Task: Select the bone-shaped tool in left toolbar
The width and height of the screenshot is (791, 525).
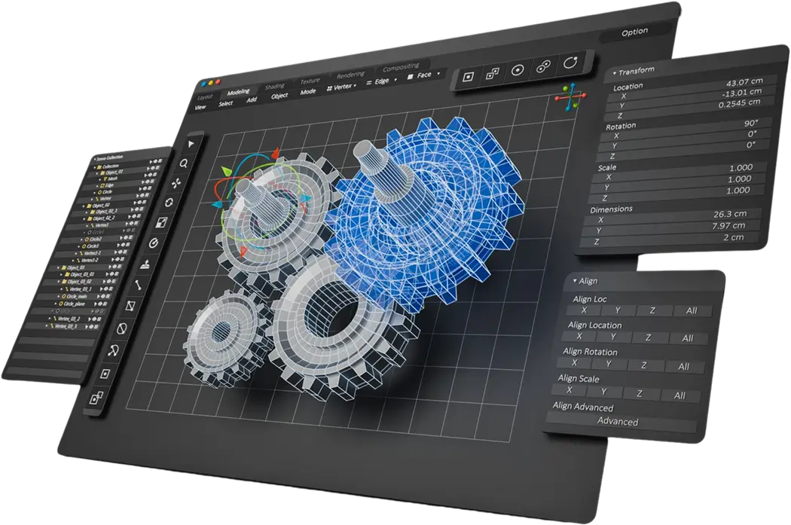Action: coord(139,285)
